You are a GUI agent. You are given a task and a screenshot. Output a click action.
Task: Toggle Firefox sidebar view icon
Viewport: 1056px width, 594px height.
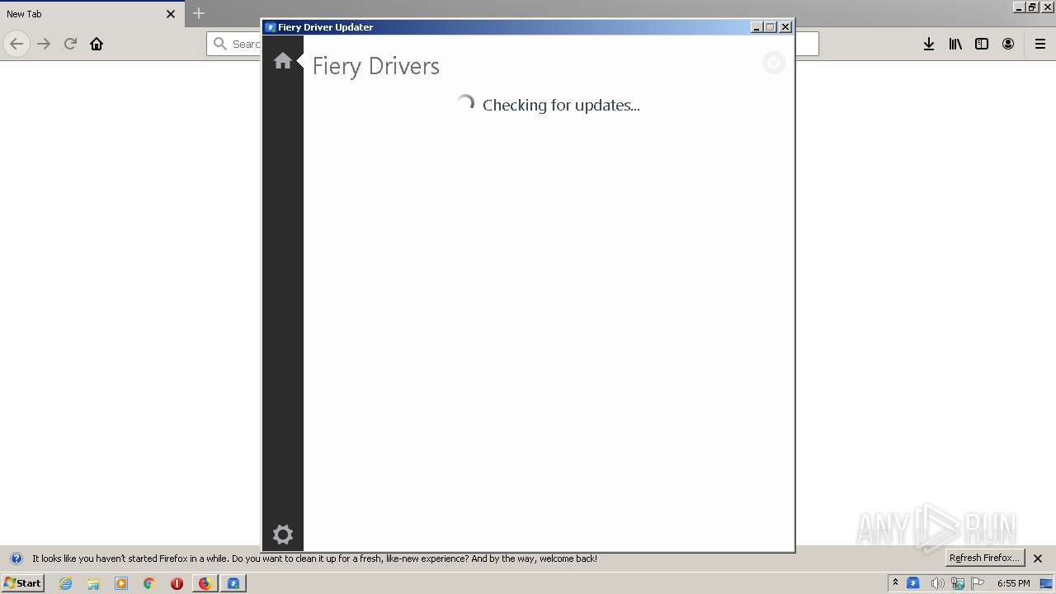982,44
